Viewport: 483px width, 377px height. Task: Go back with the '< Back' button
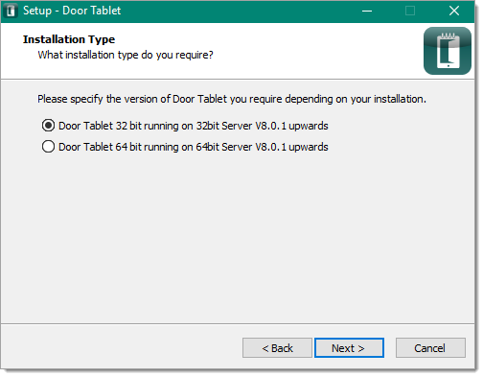pyautogui.click(x=277, y=348)
